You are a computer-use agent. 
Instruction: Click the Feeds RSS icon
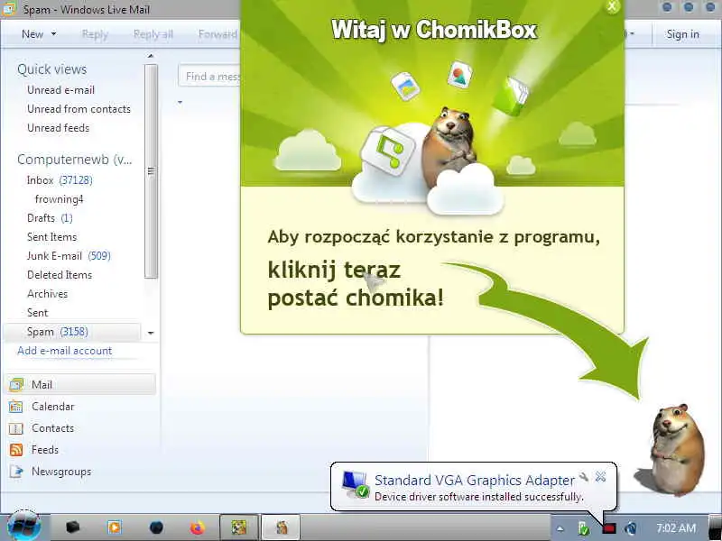tap(16, 450)
